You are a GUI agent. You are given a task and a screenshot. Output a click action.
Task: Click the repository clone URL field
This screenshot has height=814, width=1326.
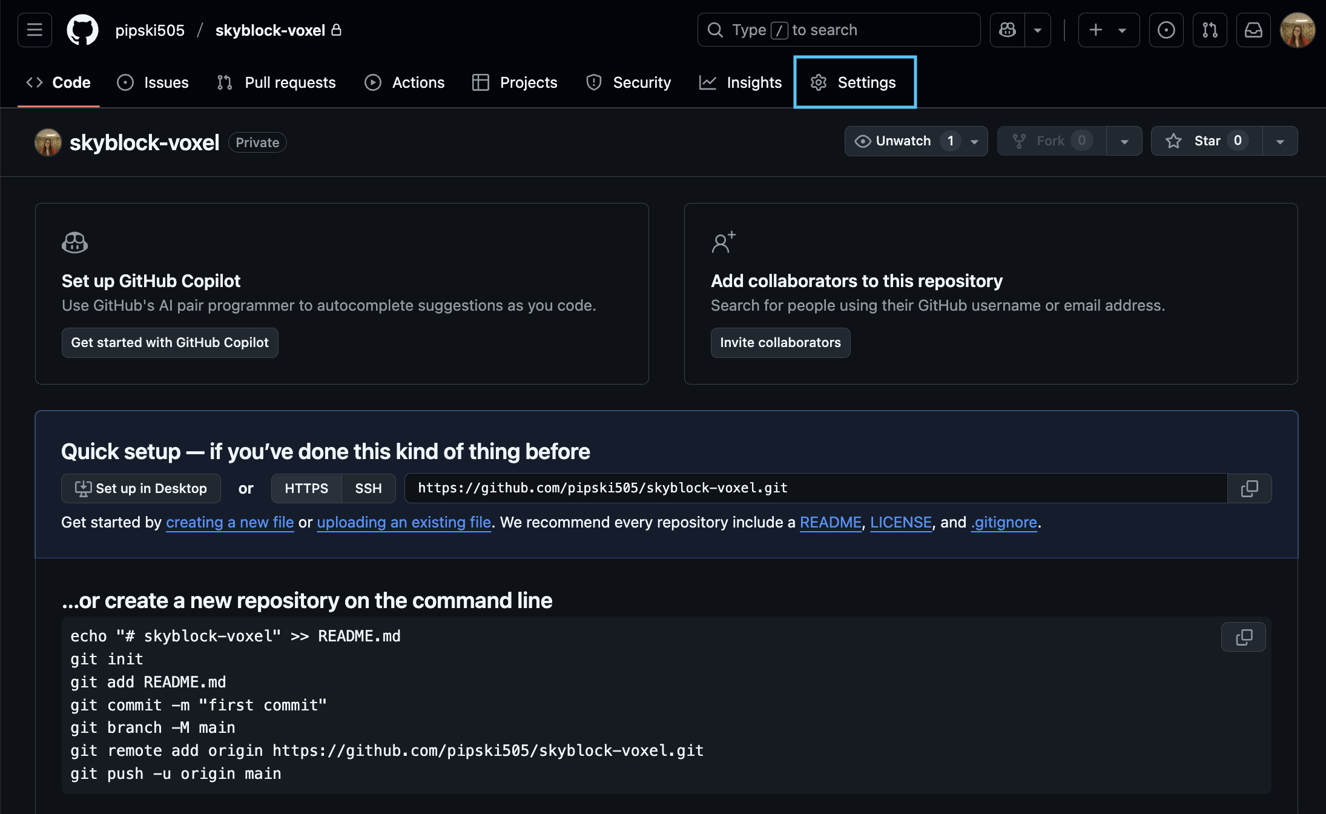click(x=816, y=488)
